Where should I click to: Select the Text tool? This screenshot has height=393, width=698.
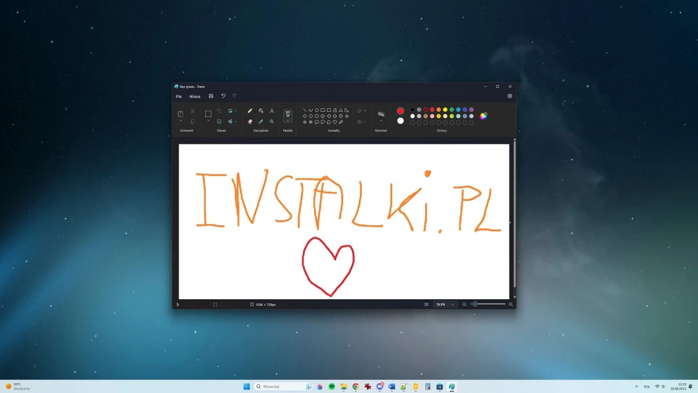(272, 111)
